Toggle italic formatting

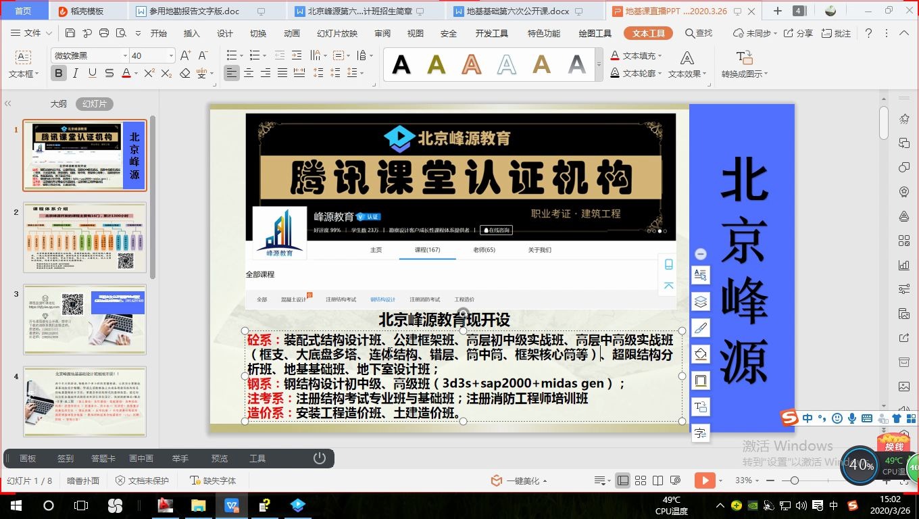point(76,72)
